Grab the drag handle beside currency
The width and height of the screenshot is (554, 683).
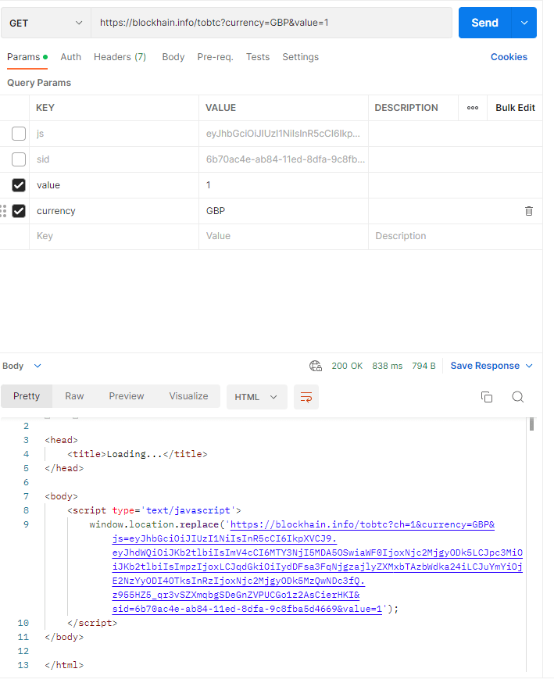click(x=3, y=211)
